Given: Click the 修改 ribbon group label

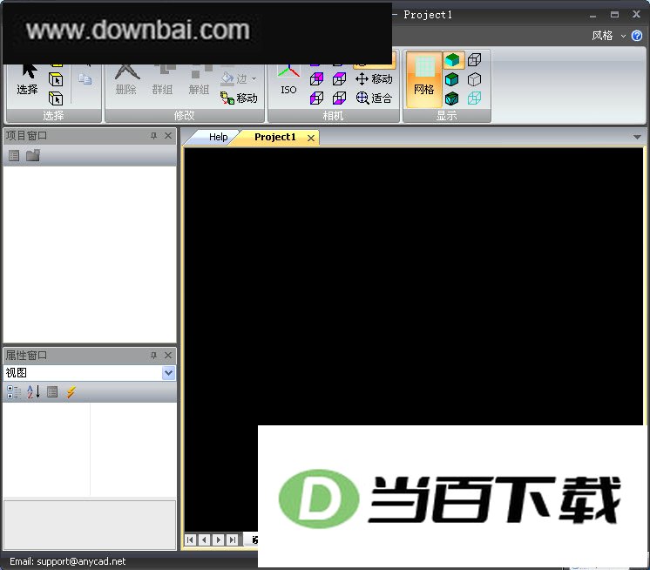Looking at the screenshot, I should pyautogui.click(x=185, y=116).
